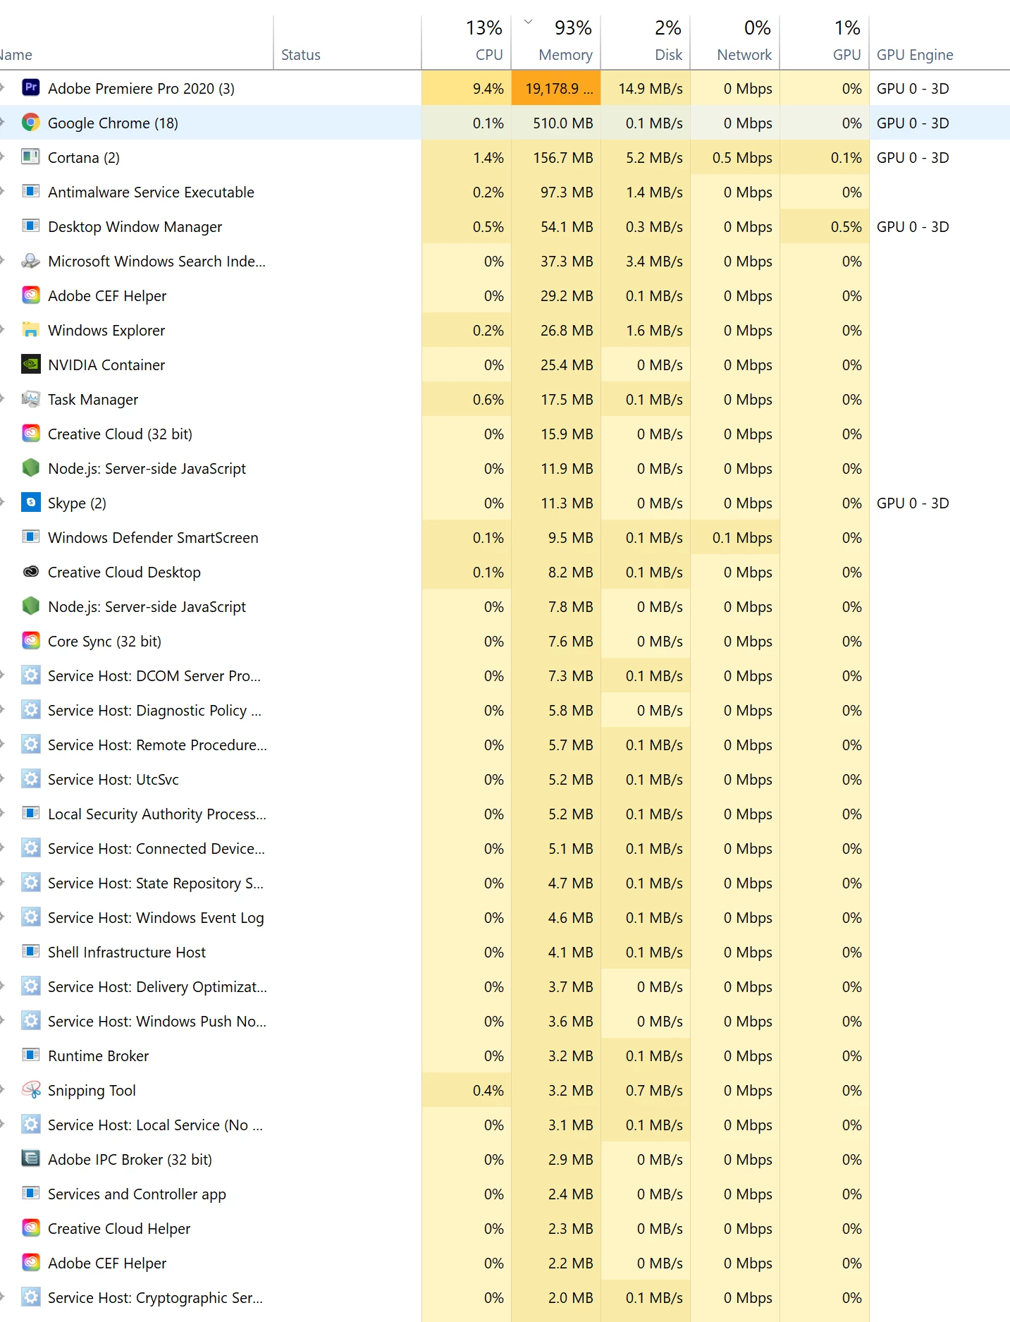1010x1322 pixels.
Task: Expand the Windows Explorer process group
Action: click(3, 329)
